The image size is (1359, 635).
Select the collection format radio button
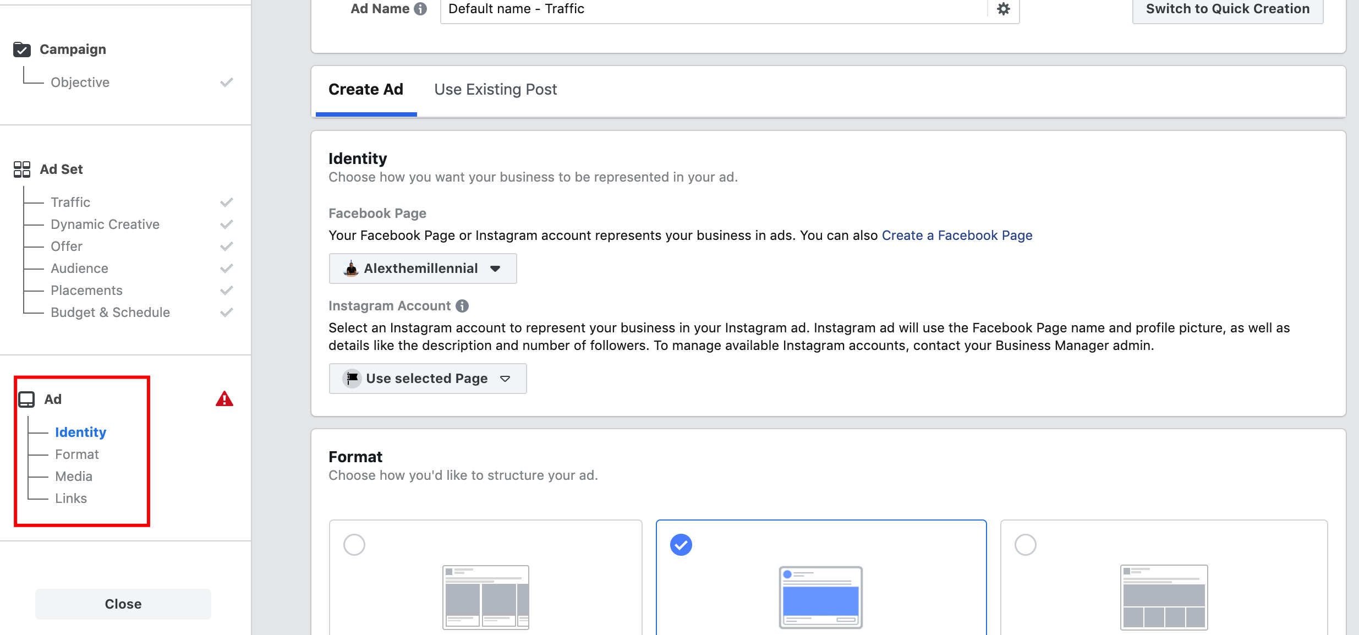point(1024,544)
